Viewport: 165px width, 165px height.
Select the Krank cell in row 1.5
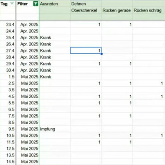pyautogui.click(x=55, y=77)
